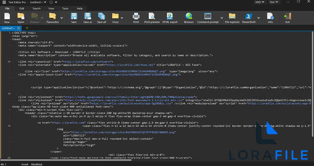Launch the Command prompt icon

[x=208, y=16]
